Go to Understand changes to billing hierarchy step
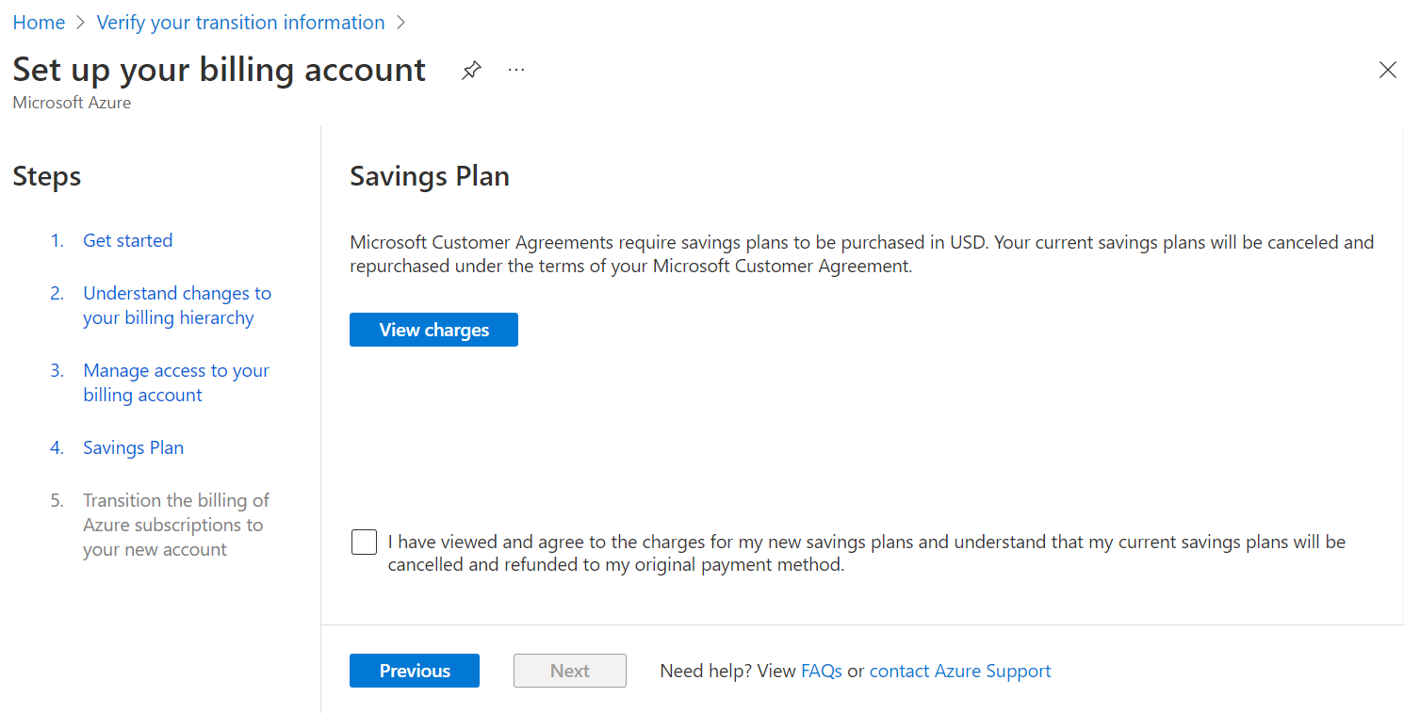The height and width of the screenshot is (713, 1404). [x=176, y=305]
